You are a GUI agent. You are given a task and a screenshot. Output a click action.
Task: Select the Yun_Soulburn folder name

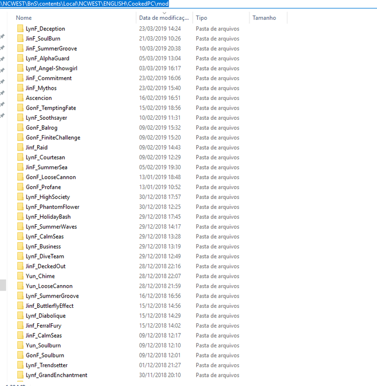43,345
